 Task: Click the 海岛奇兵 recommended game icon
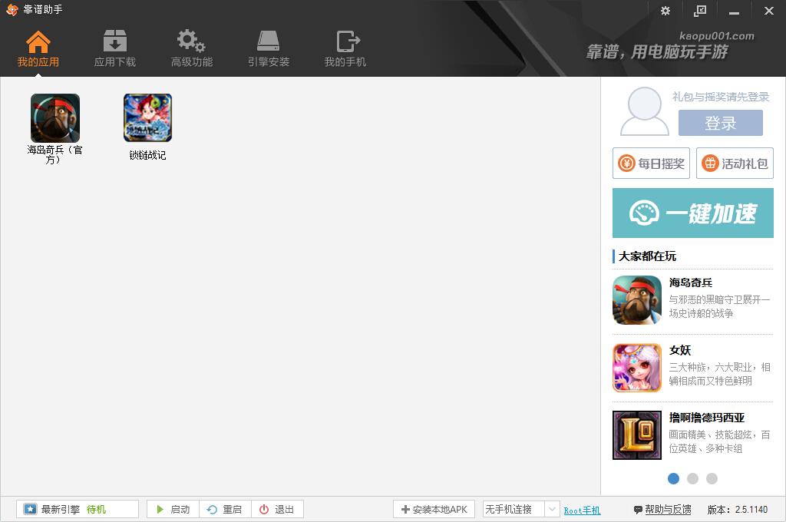point(637,300)
